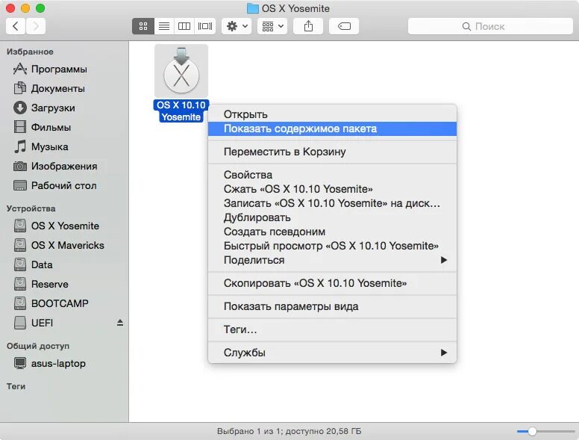Close the Finder window
The image size is (579, 440).
point(10,8)
